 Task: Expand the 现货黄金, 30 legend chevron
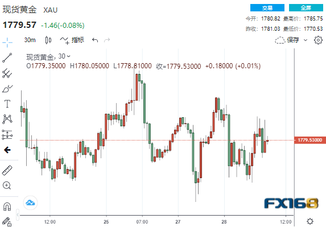click(x=69, y=56)
